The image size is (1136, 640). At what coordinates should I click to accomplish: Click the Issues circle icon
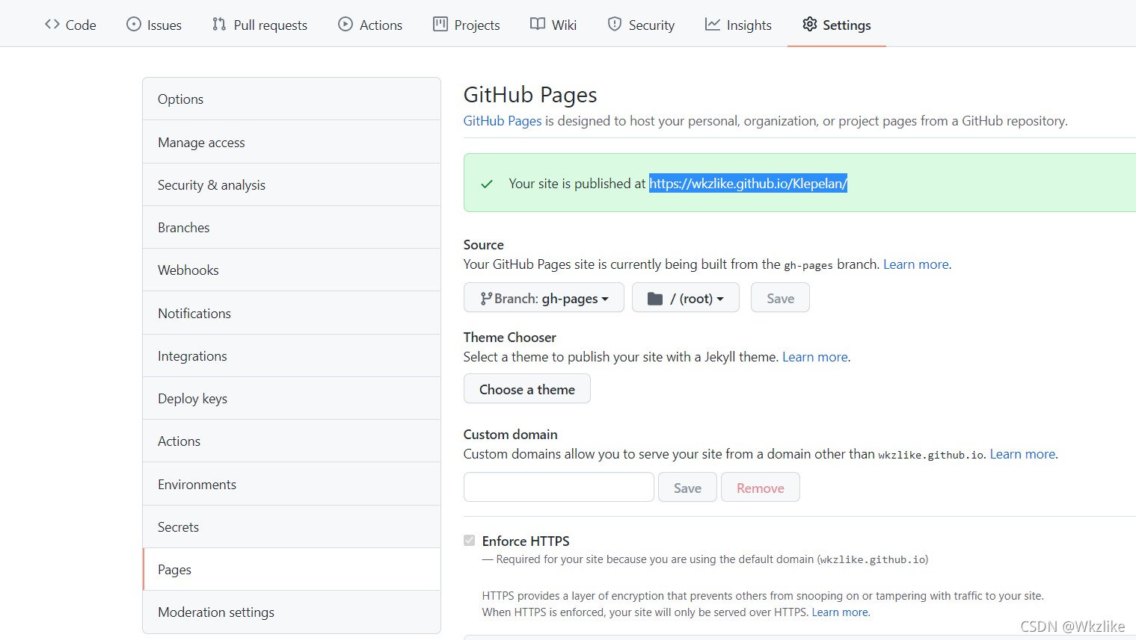(x=134, y=24)
